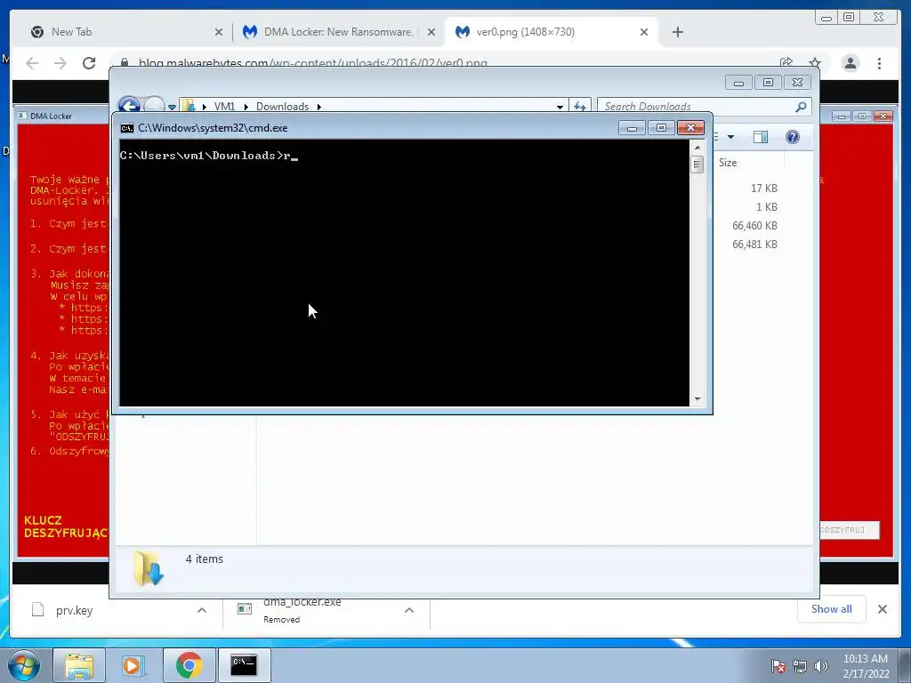
Task: Expand Explorer address bar history dropdown
Action: click(560, 107)
